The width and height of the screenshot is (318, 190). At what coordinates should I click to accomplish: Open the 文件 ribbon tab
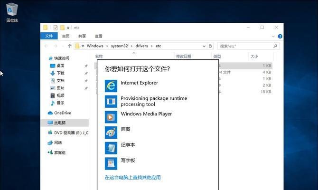pos(49,36)
